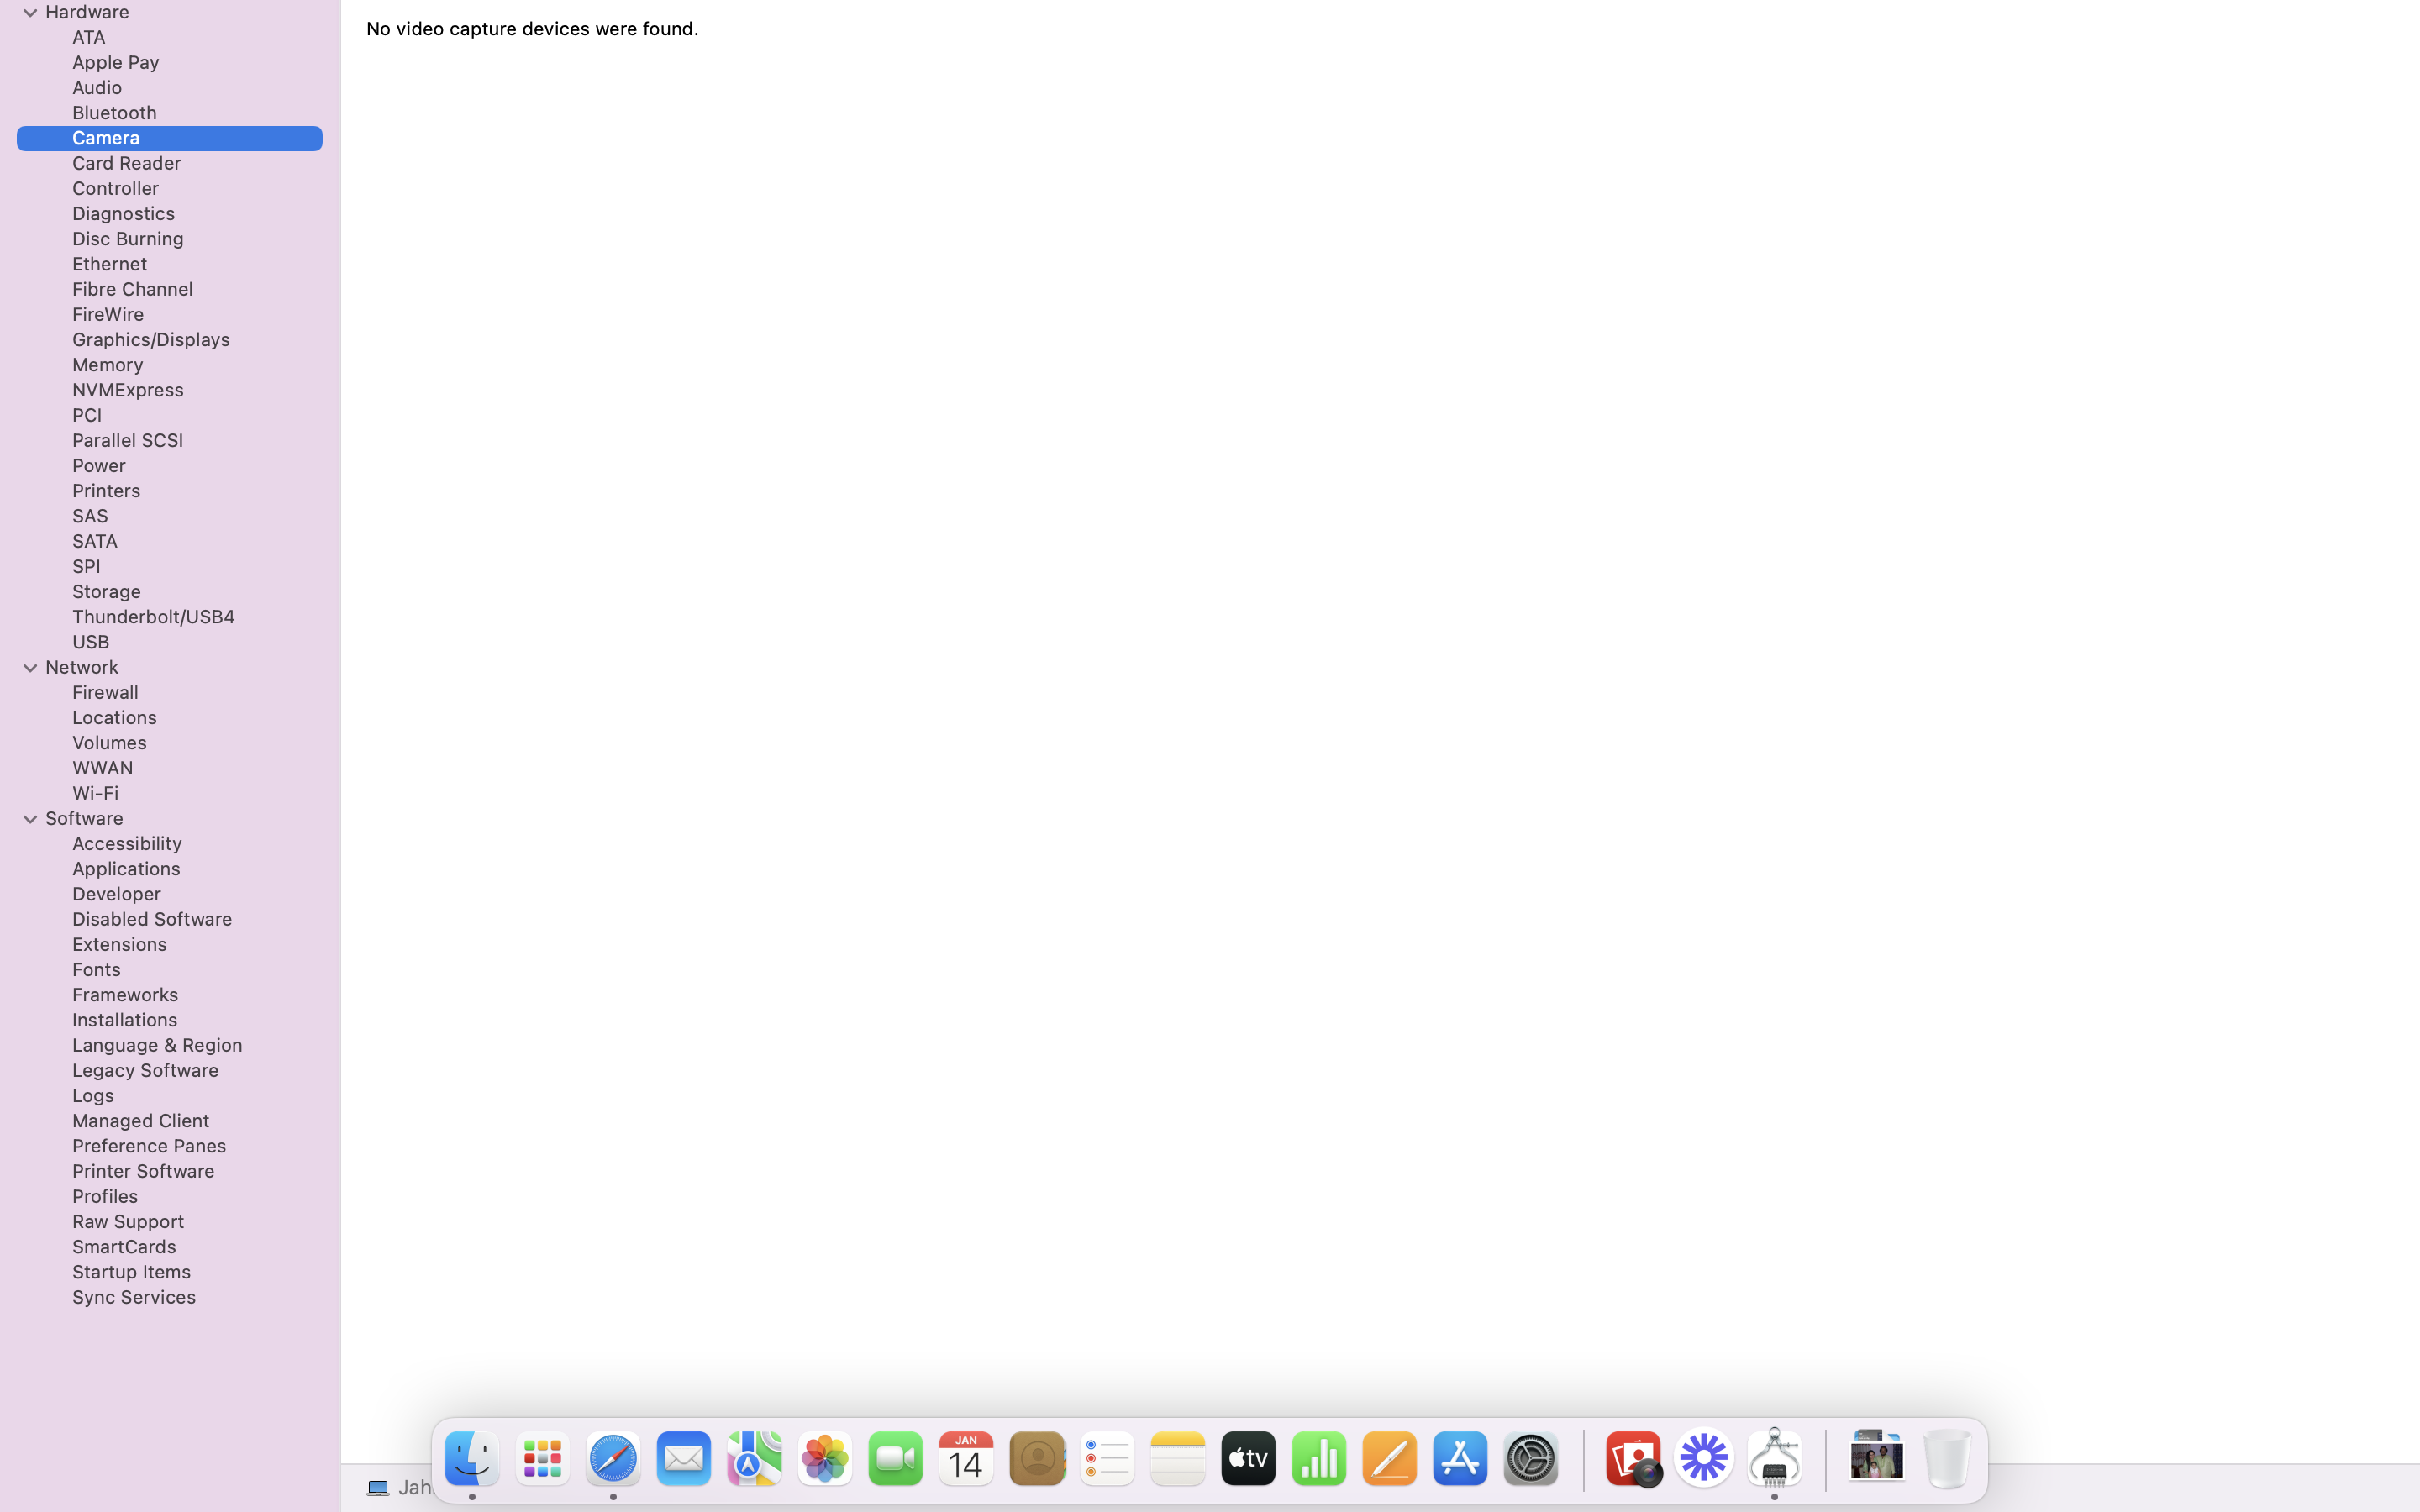Open the Applications software listing
The width and height of the screenshot is (2420, 1512).
tap(126, 869)
